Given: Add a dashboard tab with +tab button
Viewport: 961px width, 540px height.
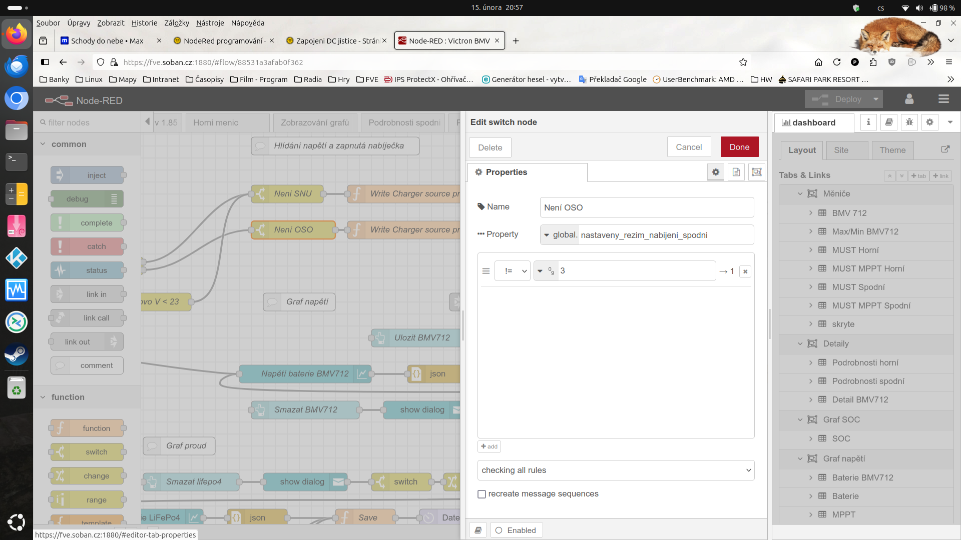Looking at the screenshot, I should [918, 176].
